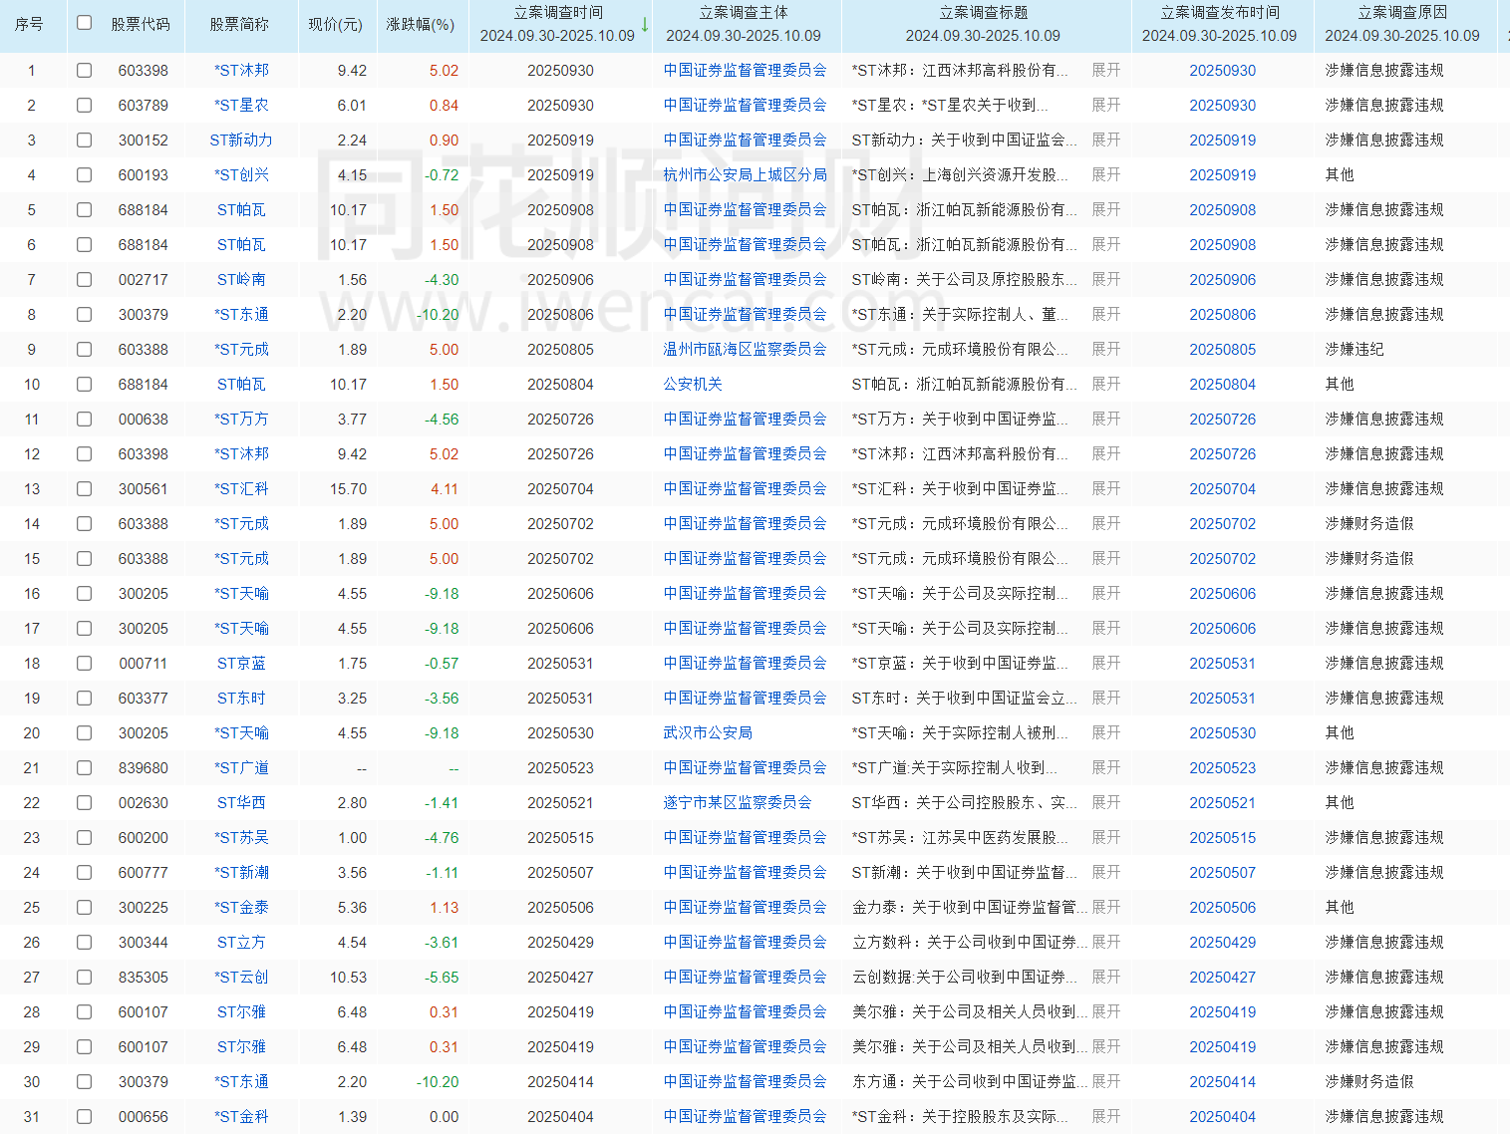This screenshot has height=1135, width=1510.
Task: Sort by the 现价(元) column header
Action: [x=335, y=24]
